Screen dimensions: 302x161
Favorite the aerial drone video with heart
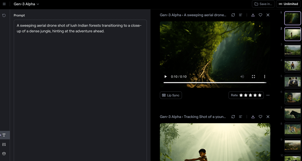(260, 15)
